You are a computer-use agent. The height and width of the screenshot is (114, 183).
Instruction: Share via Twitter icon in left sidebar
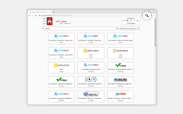[45, 19]
